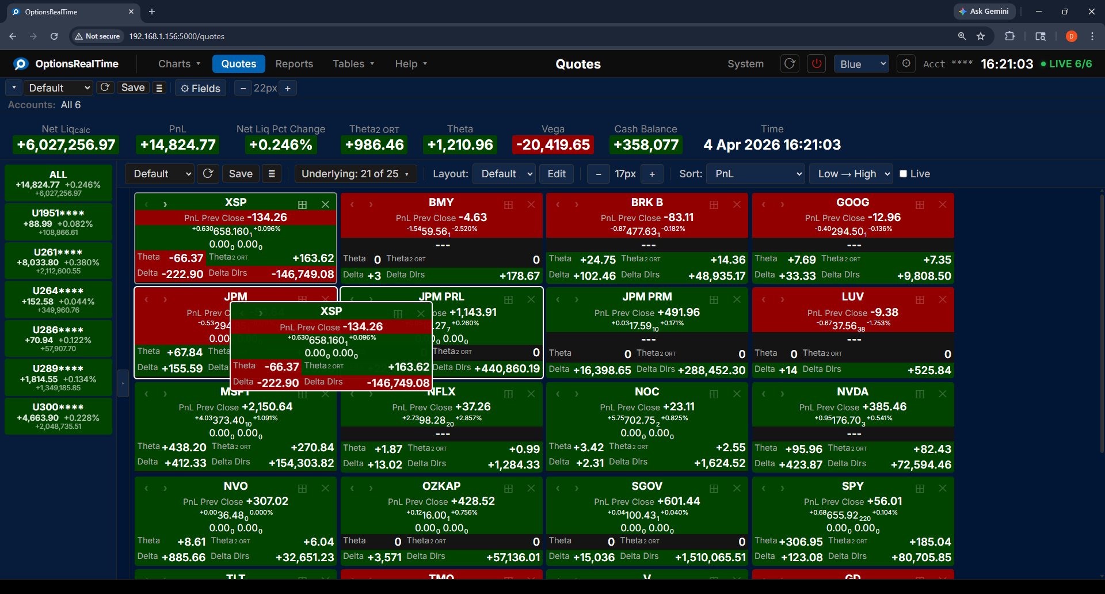Image resolution: width=1105 pixels, height=594 pixels.
Task: Open grid layout icon on BMY card
Action: click(508, 204)
